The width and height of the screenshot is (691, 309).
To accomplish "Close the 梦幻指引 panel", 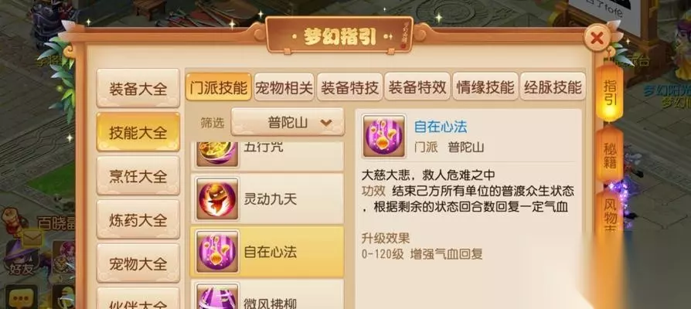I will click(597, 39).
